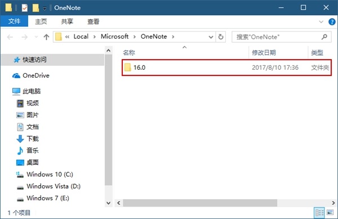Screen dimensions: 338x219
Task: Switch to the 共享 ribbon tab
Action: pyautogui.click(x=67, y=21)
